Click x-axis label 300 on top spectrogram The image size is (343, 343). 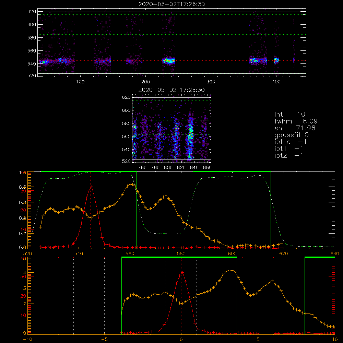(x=211, y=82)
